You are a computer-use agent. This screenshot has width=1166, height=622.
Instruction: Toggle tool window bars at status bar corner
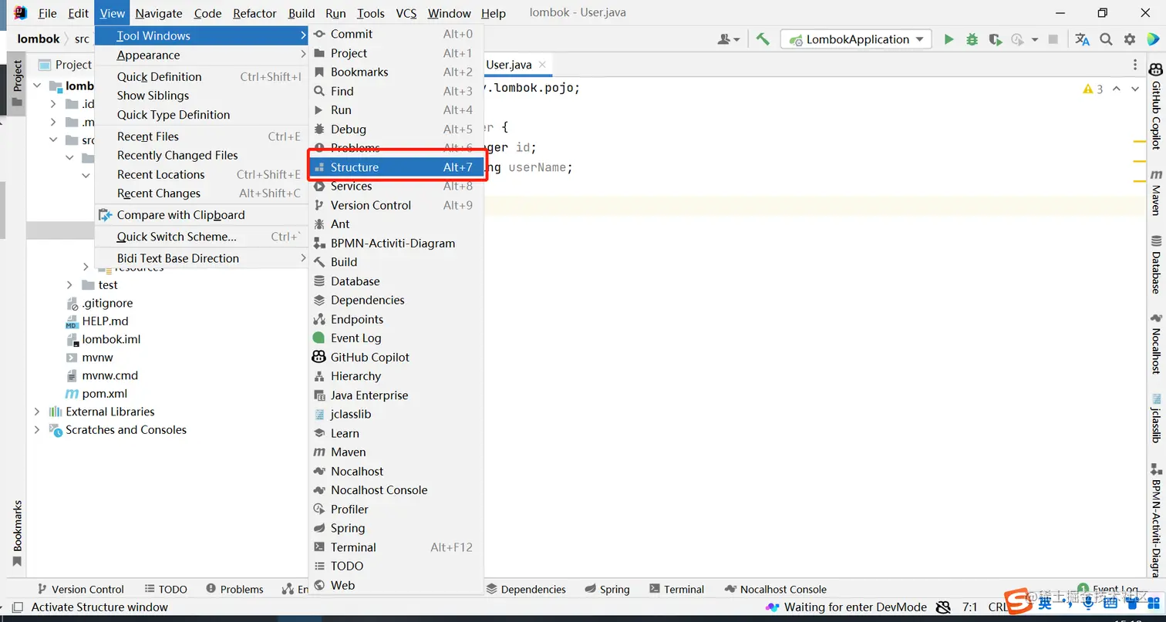pos(18,607)
